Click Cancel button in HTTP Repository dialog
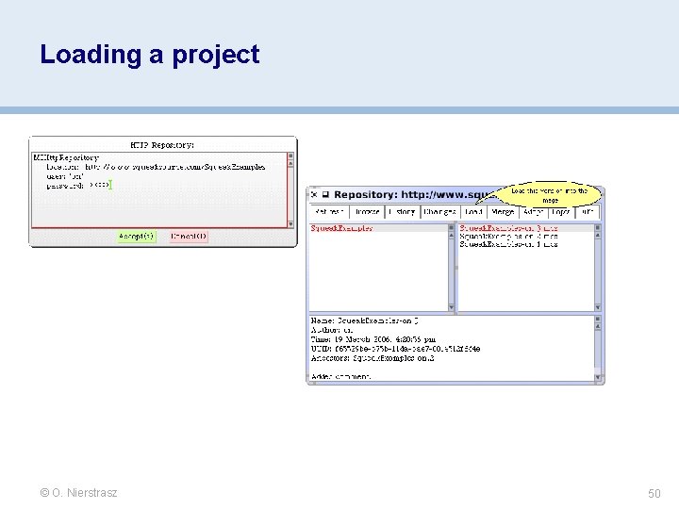This screenshot has height=509, width=679. (189, 237)
